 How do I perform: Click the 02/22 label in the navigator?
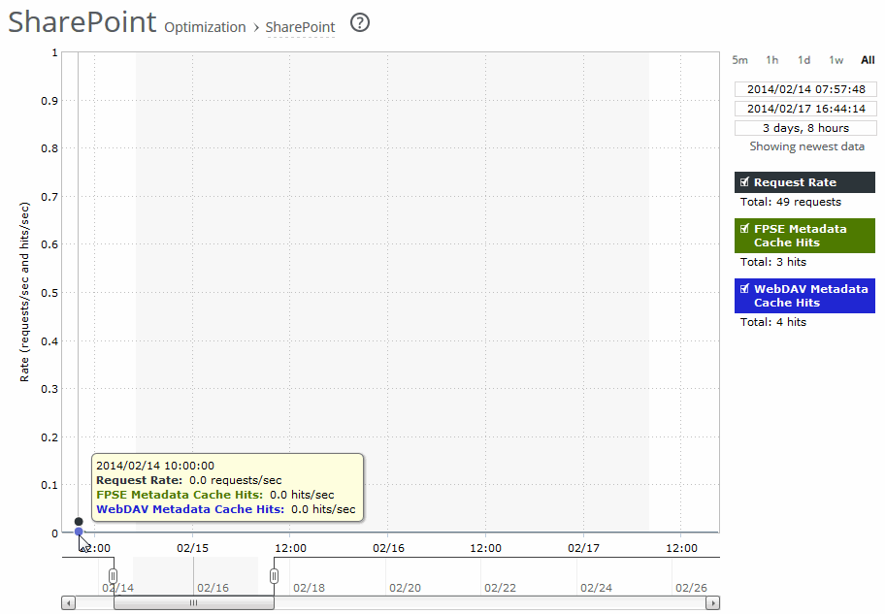(500, 588)
